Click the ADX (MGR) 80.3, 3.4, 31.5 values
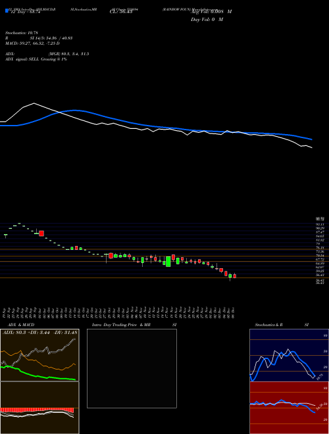 [68, 54]
